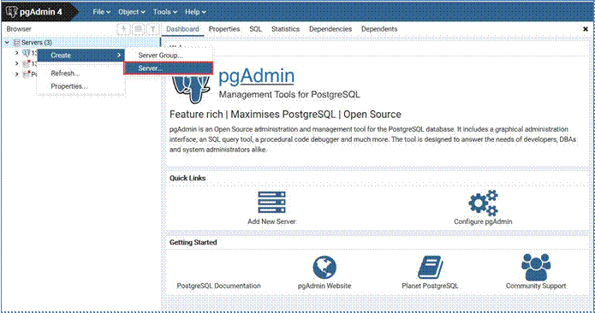The image size is (595, 313).
Task: Switch to the Dependents tab
Action: [379, 29]
